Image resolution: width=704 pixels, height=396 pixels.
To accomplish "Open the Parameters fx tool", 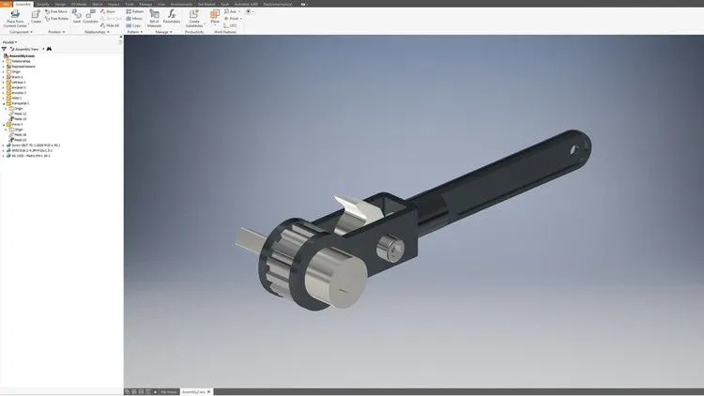I will click(172, 14).
